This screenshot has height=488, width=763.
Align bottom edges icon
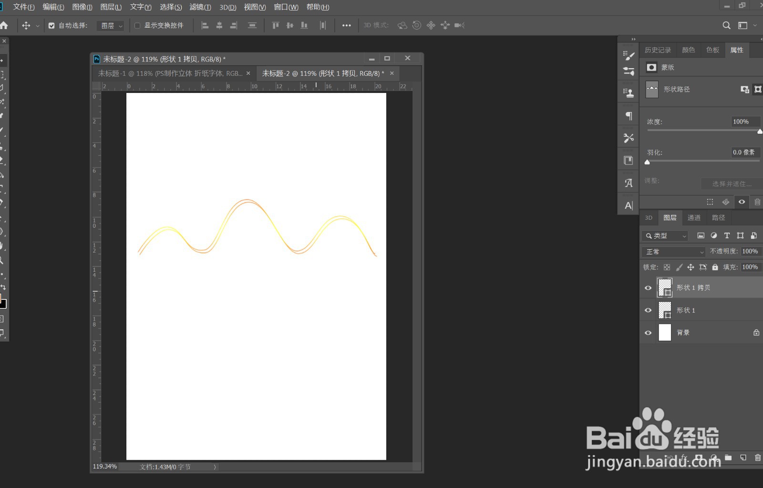point(304,25)
